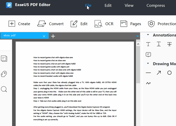Close the ebox.pdf tab

click(x=44, y=36)
